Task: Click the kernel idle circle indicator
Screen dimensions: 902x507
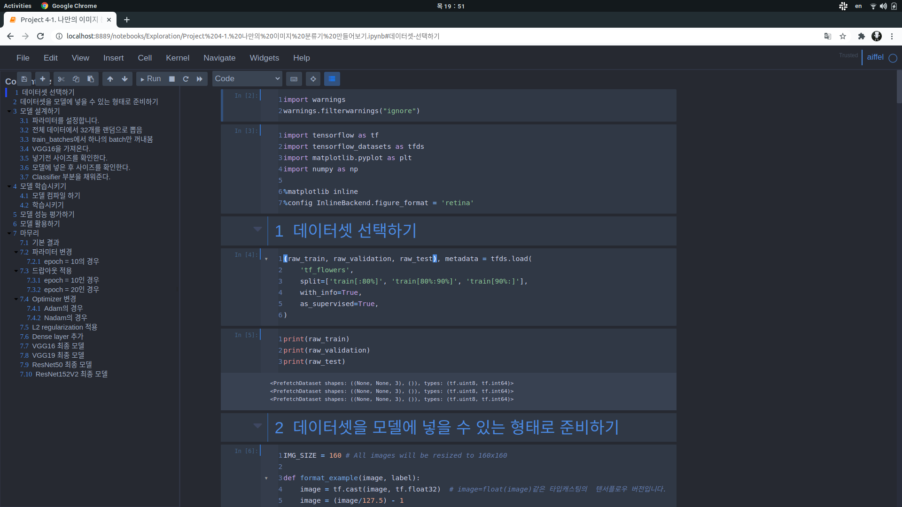Action: 893,58
